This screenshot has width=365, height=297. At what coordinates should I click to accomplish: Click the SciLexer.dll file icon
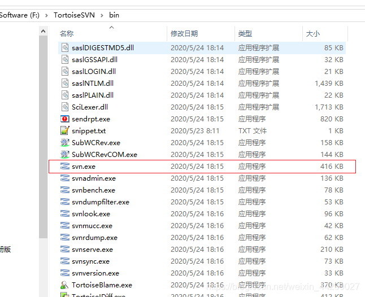[65, 107]
